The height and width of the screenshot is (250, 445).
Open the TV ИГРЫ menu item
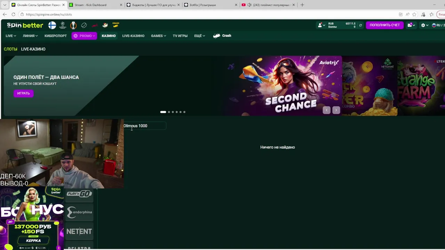click(180, 36)
